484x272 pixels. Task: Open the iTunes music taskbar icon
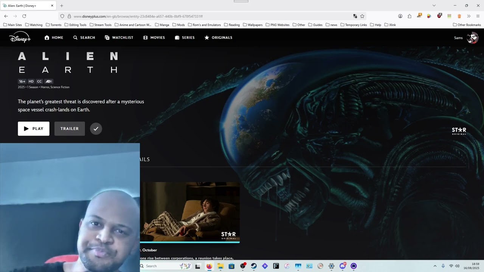(287, 266)
